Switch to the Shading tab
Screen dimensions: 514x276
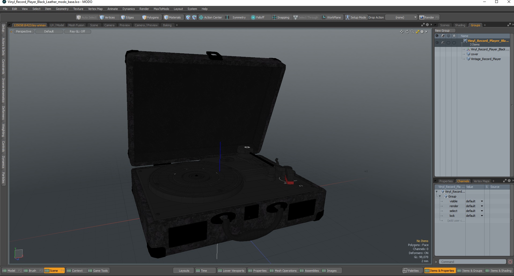pyautogui.click(x=460, y=25)
